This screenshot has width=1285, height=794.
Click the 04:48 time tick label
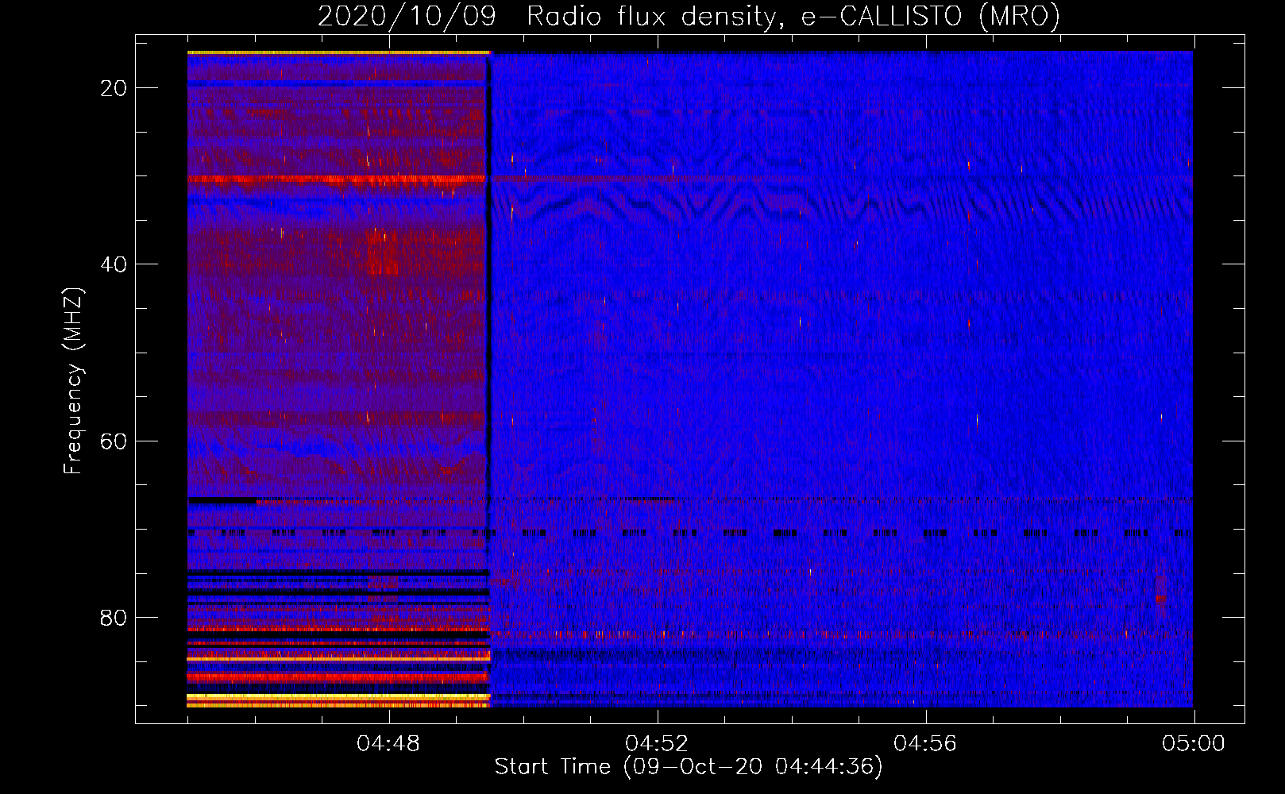[x=388, y=744]
